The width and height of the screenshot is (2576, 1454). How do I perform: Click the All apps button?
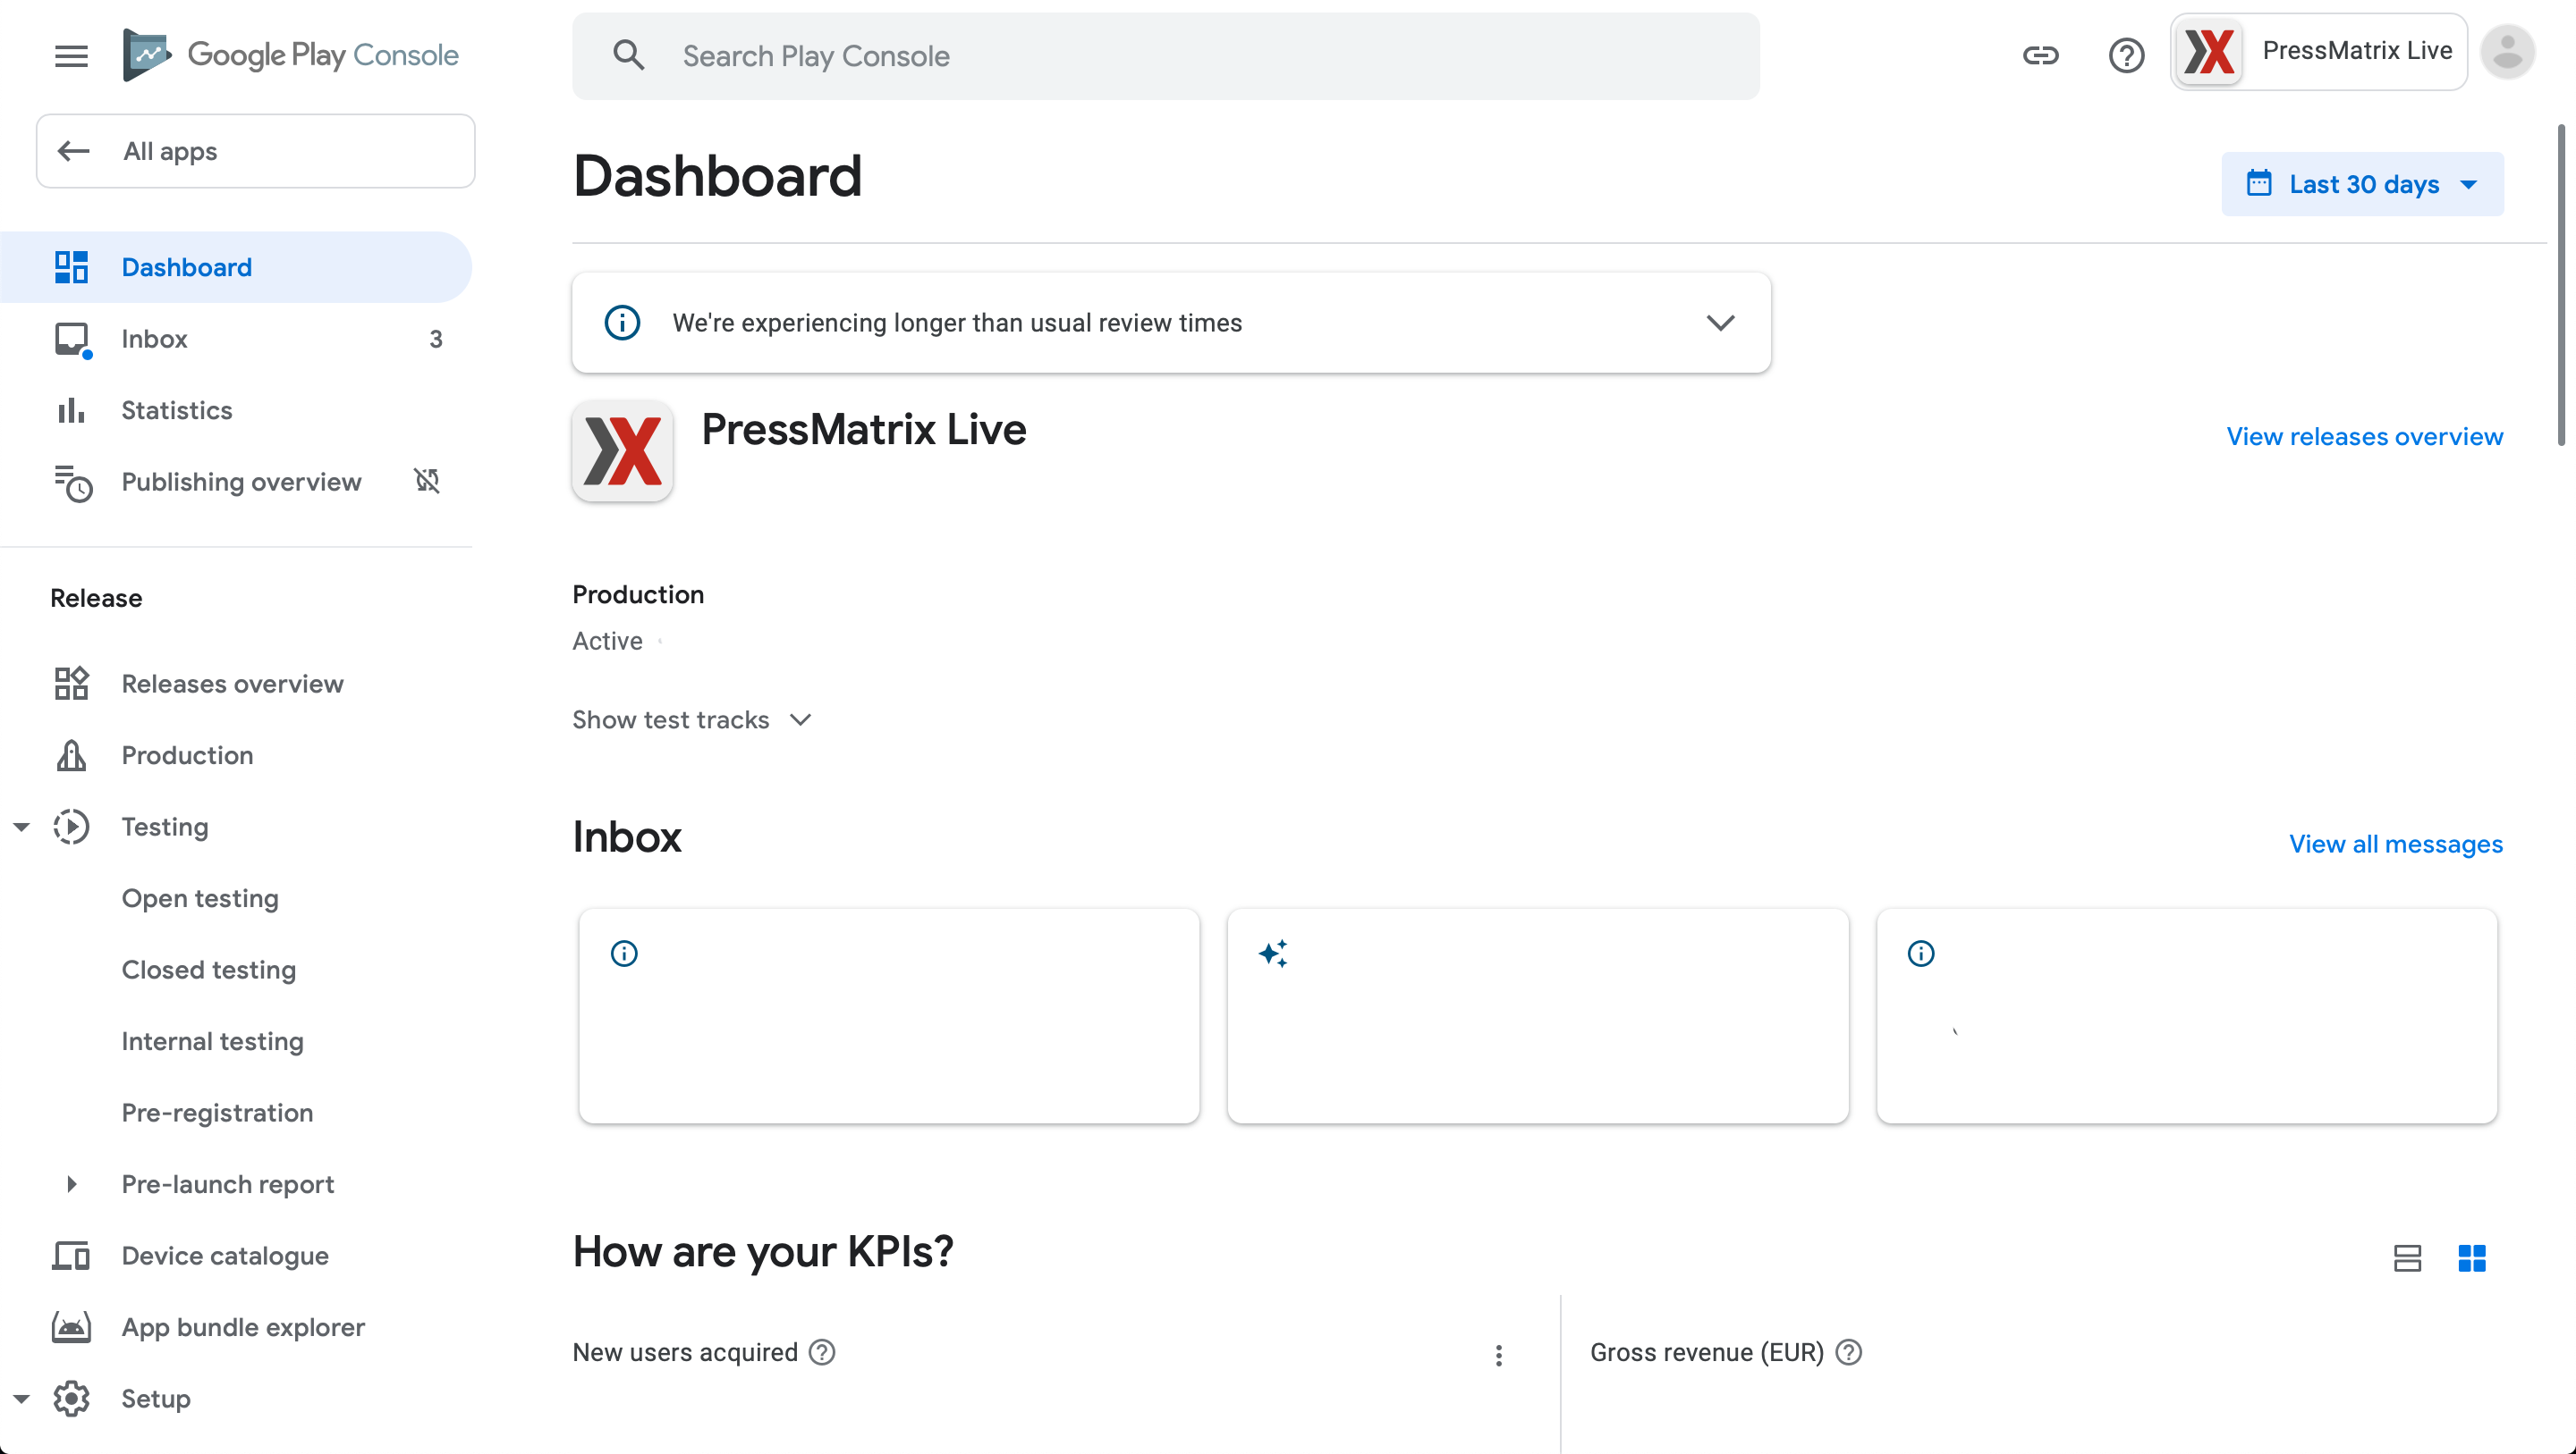(255, 151)
